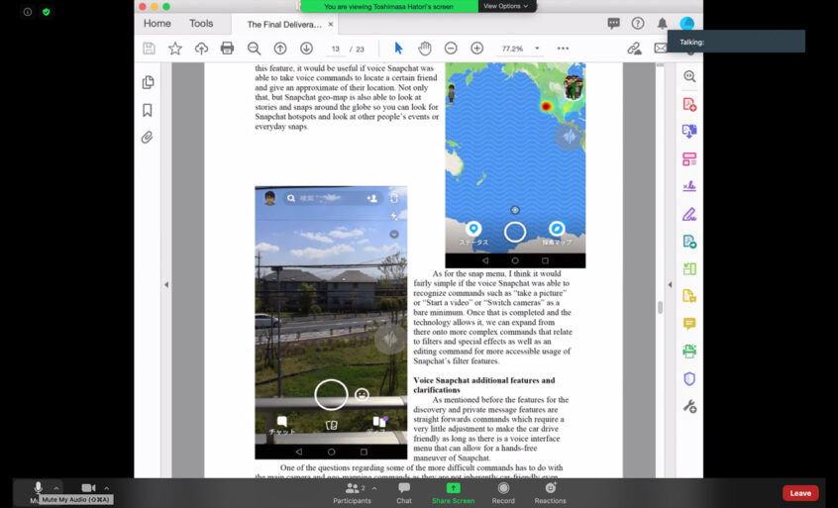Click the document vertical scrollbar thumb
Image resolution: width=838 pixels, height=508 pixels.
tap(660, 307)
